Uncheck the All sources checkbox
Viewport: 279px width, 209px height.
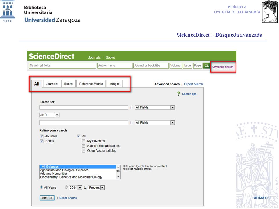(x=78, y=136)
